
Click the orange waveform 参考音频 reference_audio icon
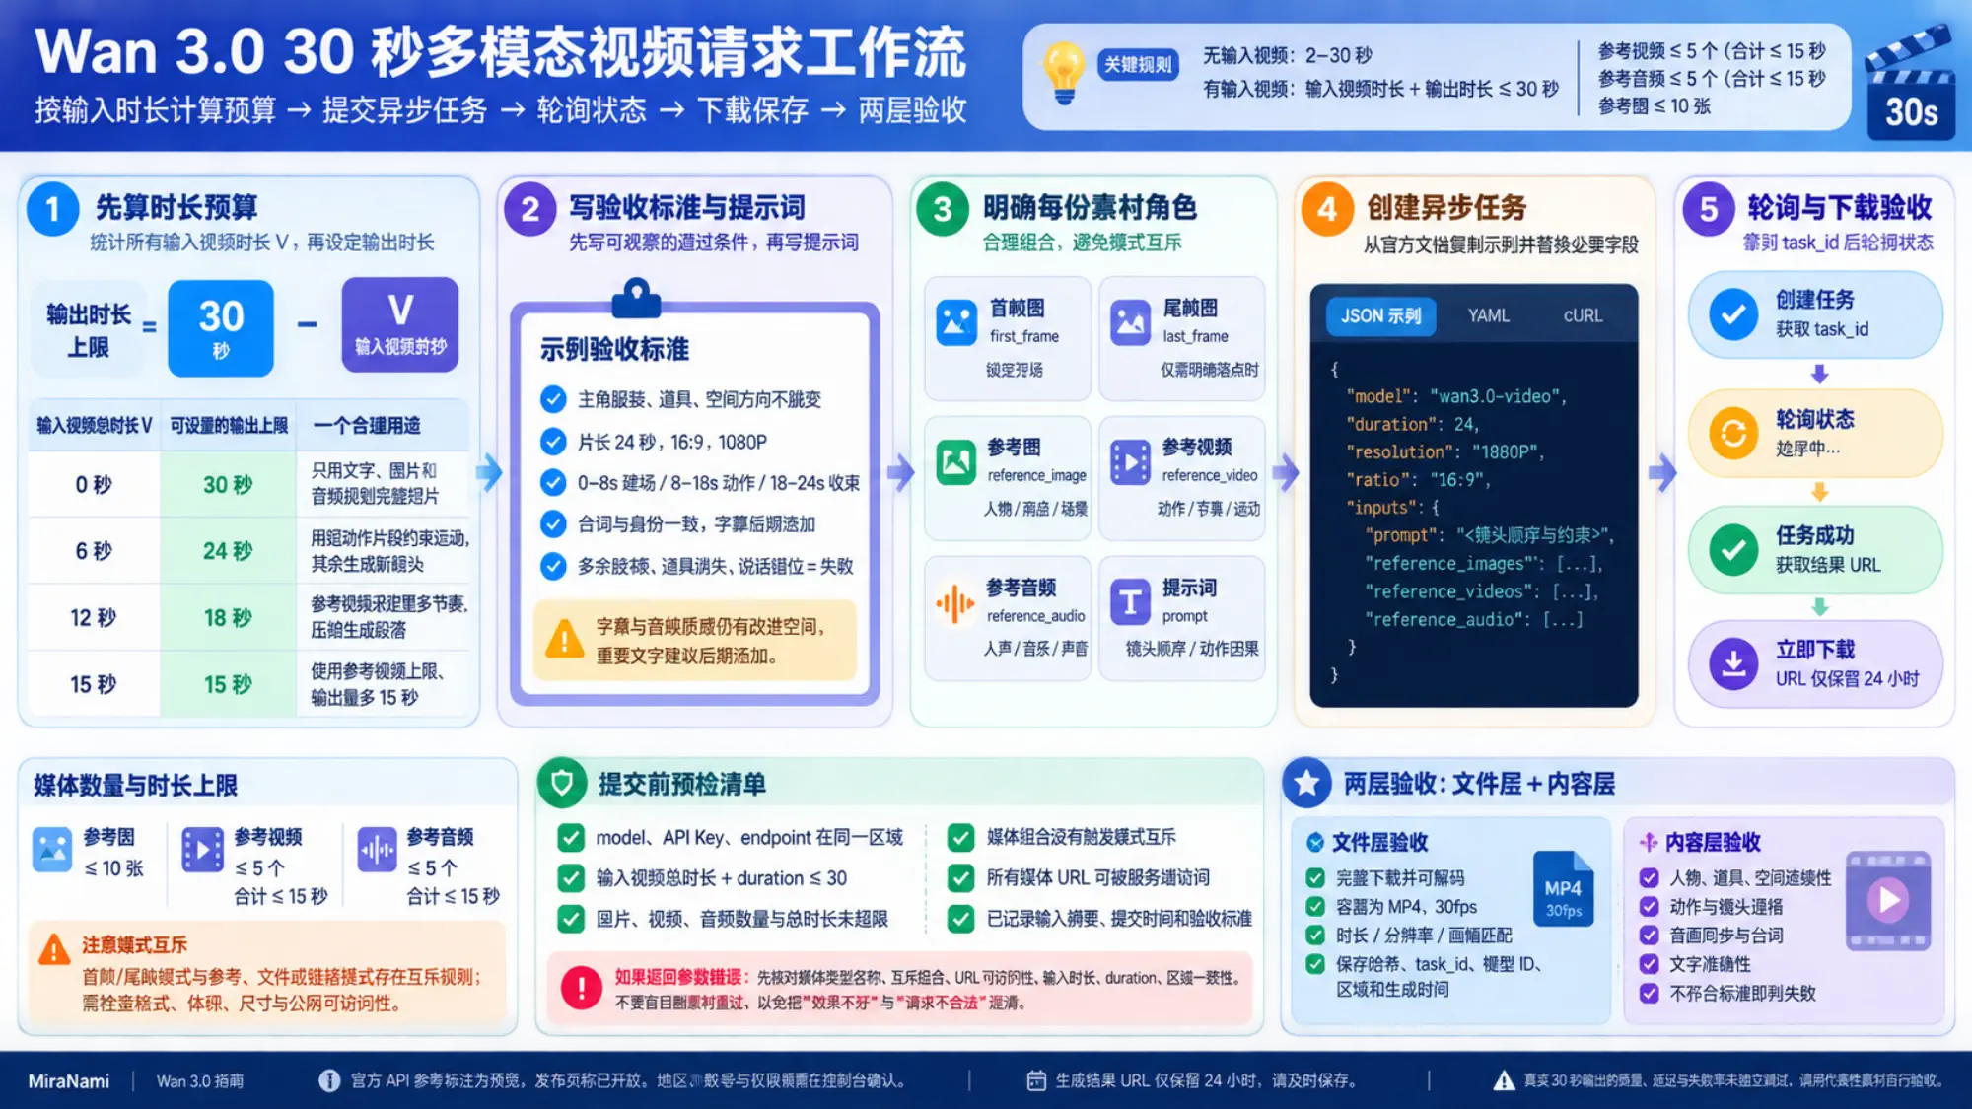[x=955, y=602]
